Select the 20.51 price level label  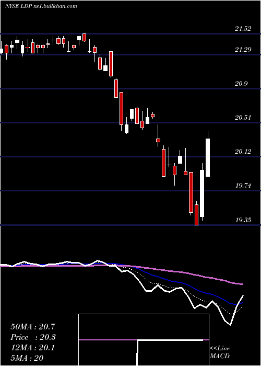[243, 118]
